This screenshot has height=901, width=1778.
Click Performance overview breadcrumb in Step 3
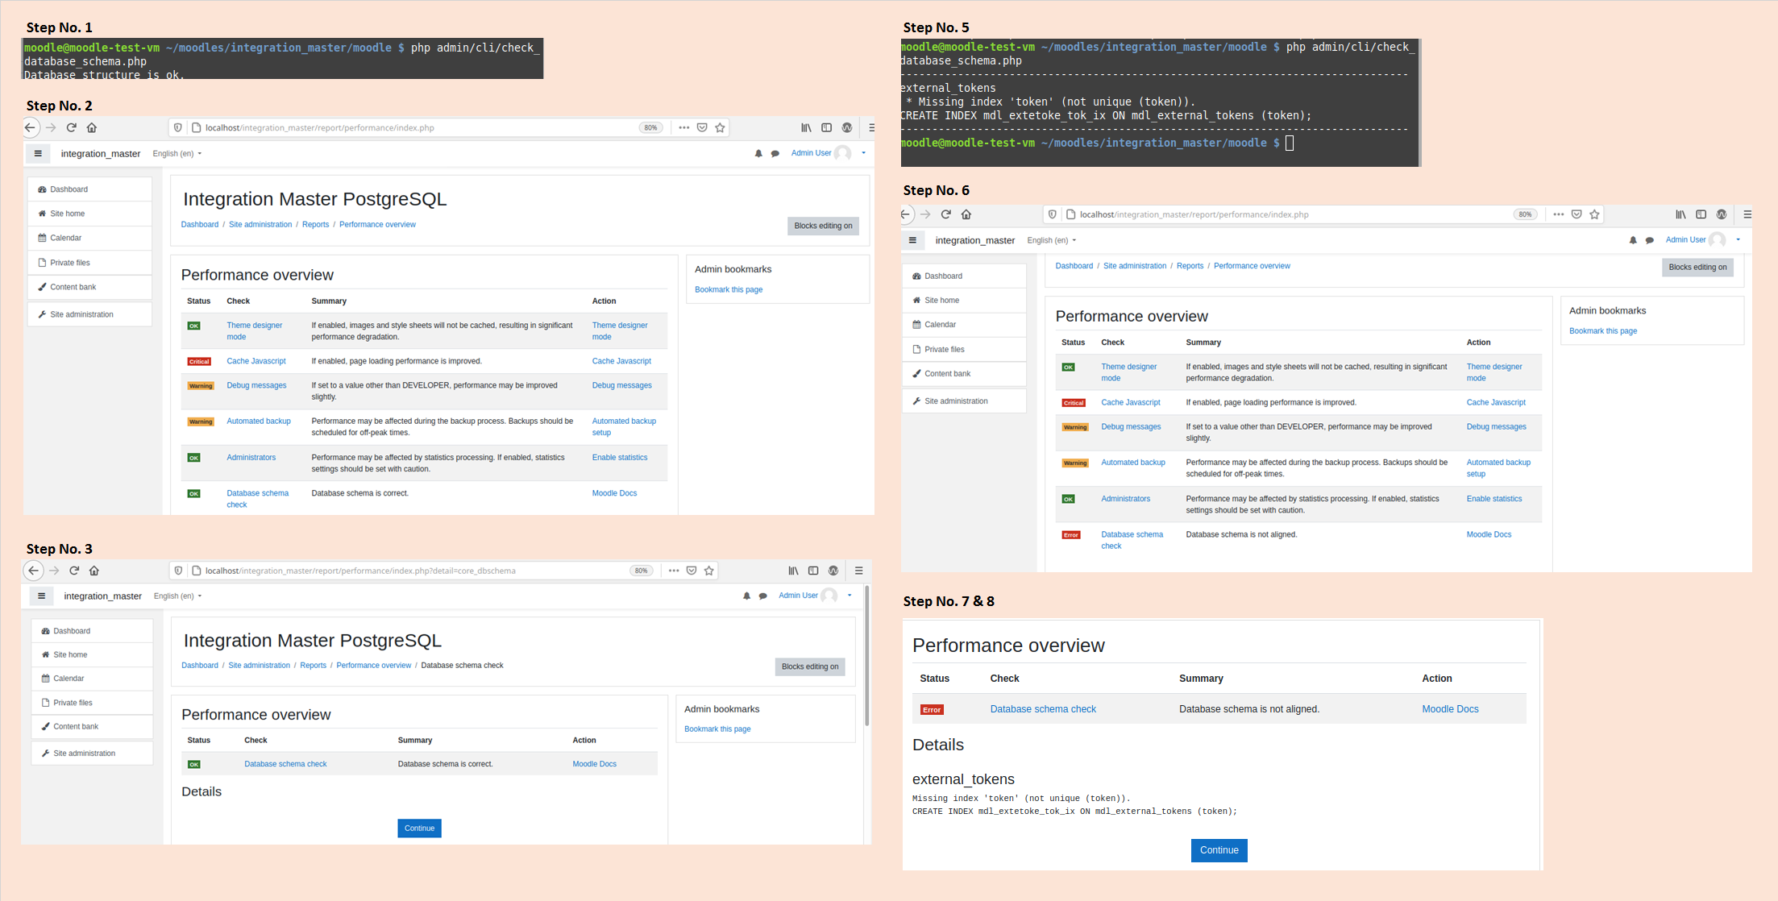(373, 666)
